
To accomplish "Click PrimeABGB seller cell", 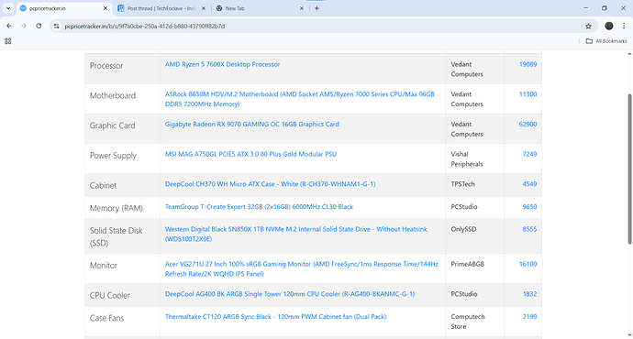I will [x=475, y=268].
